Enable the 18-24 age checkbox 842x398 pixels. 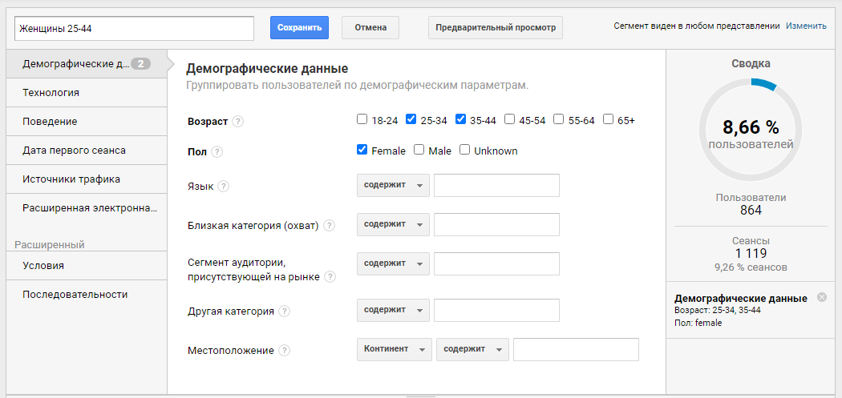coord(362,119)
